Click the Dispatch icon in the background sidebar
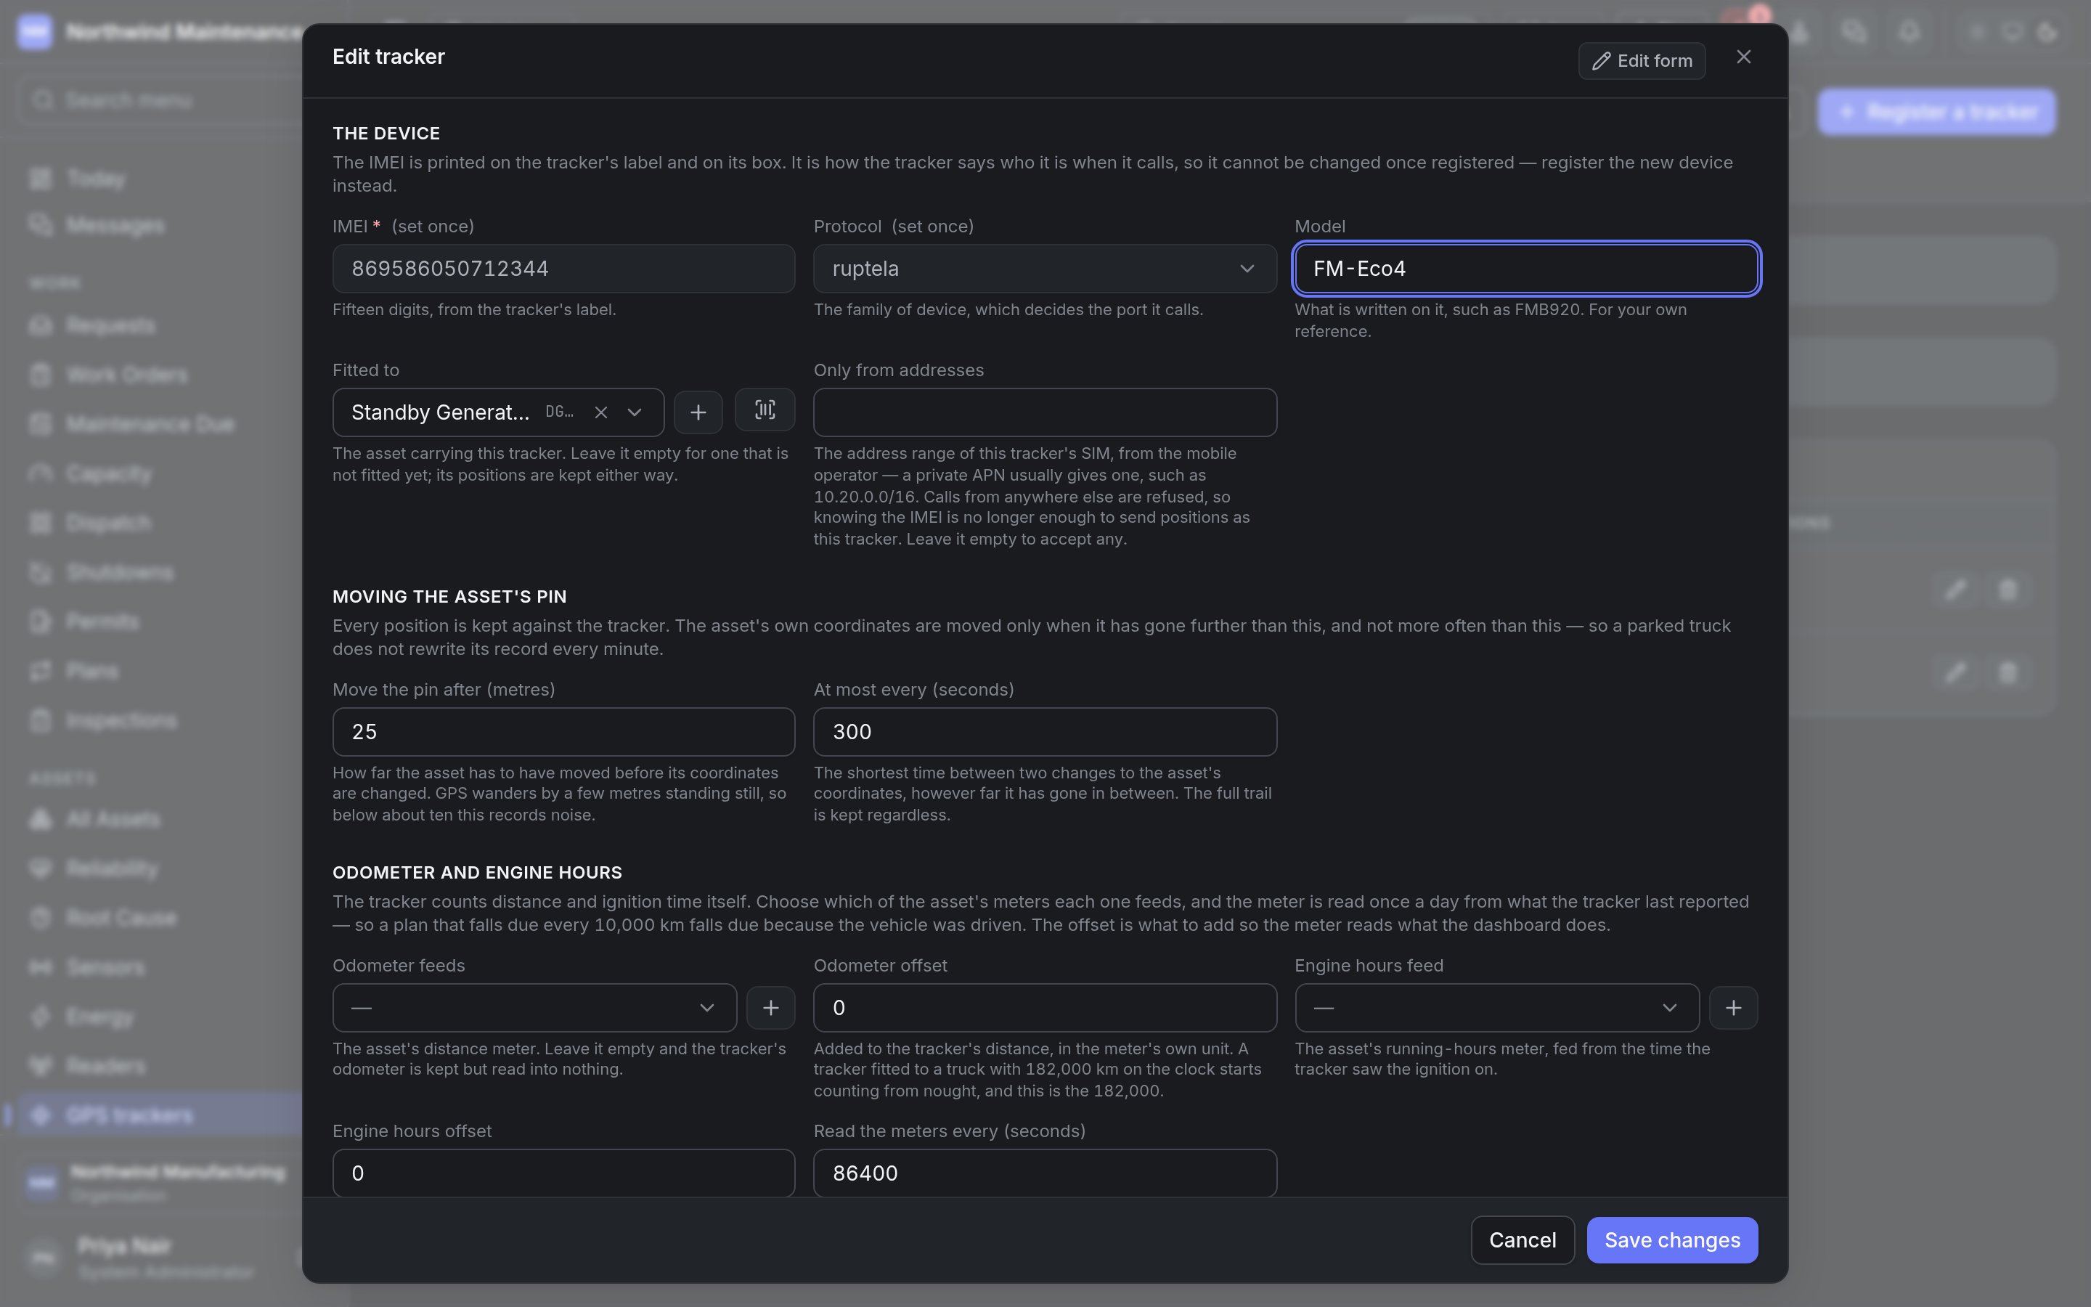 pos(41,523)
